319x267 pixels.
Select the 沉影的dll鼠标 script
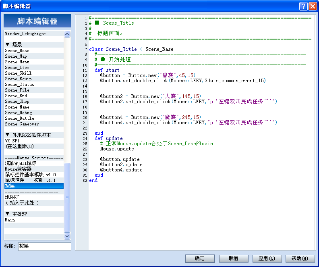pyautogui.click(x=34, y=163)
